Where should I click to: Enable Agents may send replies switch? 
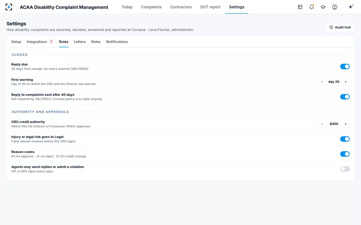[345, 169]
